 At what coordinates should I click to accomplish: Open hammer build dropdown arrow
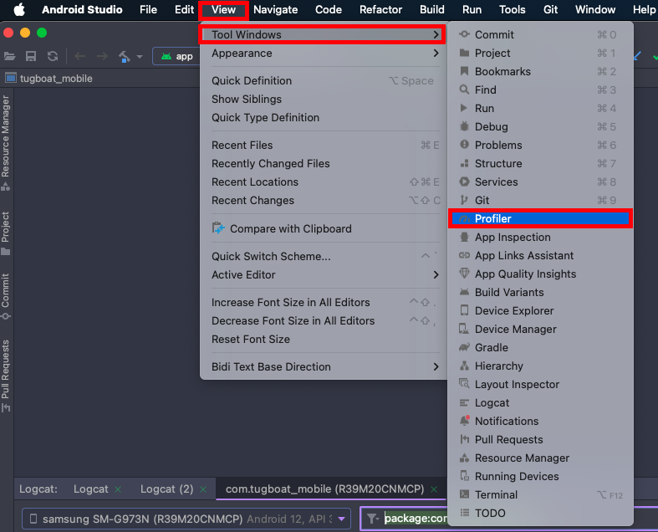click(140, 57)
